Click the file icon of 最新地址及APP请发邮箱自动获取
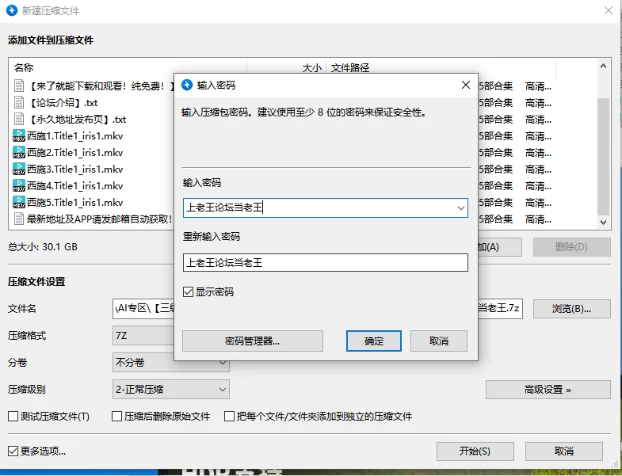 [19, 219]
